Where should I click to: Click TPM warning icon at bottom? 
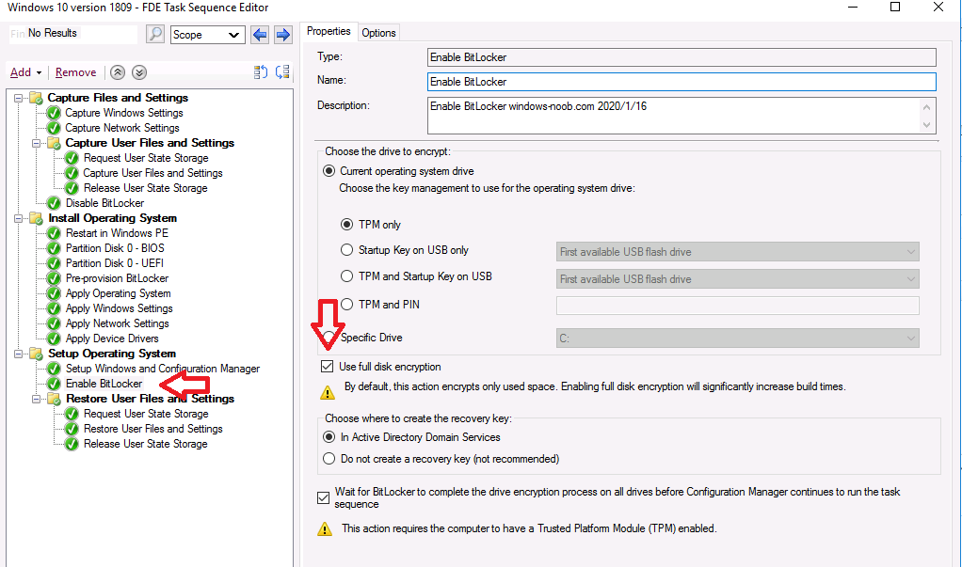(325, 529)
